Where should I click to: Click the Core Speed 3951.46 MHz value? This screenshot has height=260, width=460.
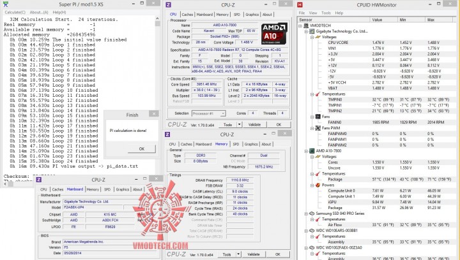(x=206, y=84)
